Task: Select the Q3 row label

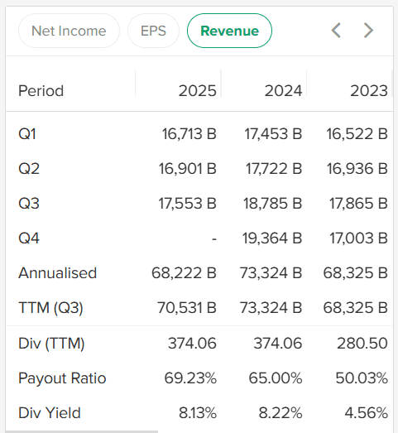Action: point(29,204)
